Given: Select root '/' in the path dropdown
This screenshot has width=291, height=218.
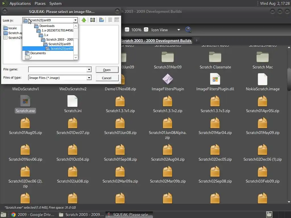Looking at the screenshot, I should (x=28, y=58).
